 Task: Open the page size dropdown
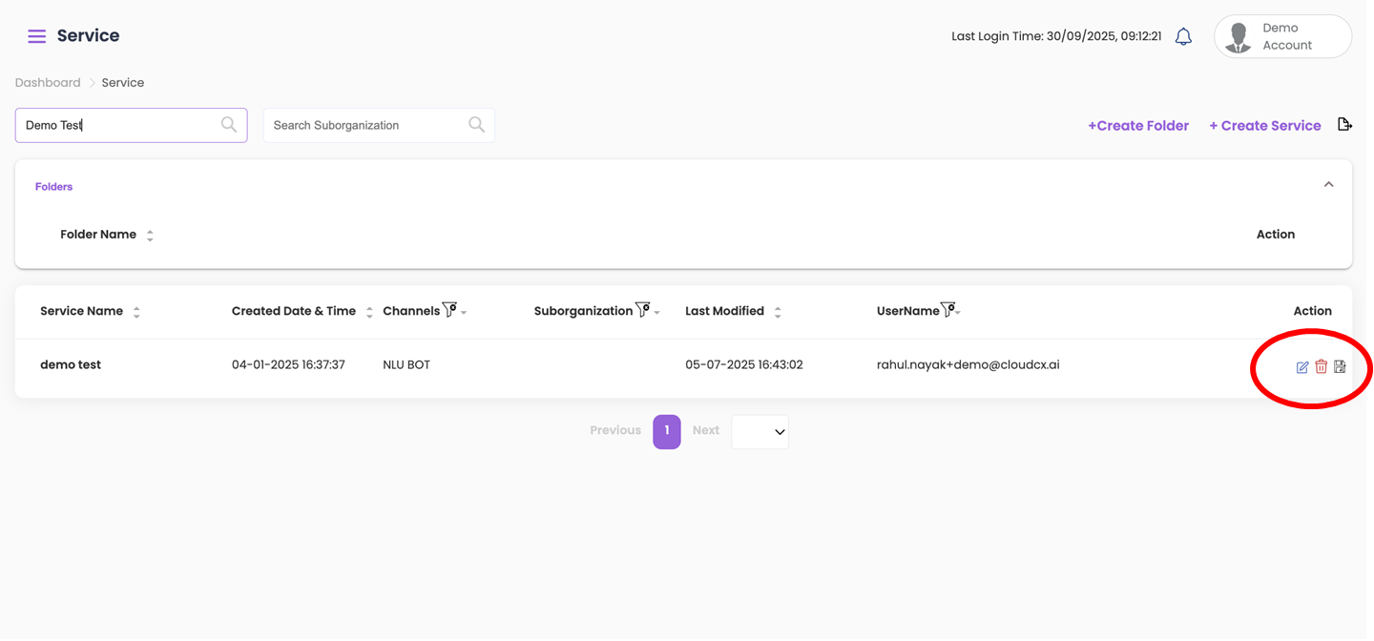pyautogui.click(x=760, y=431)
